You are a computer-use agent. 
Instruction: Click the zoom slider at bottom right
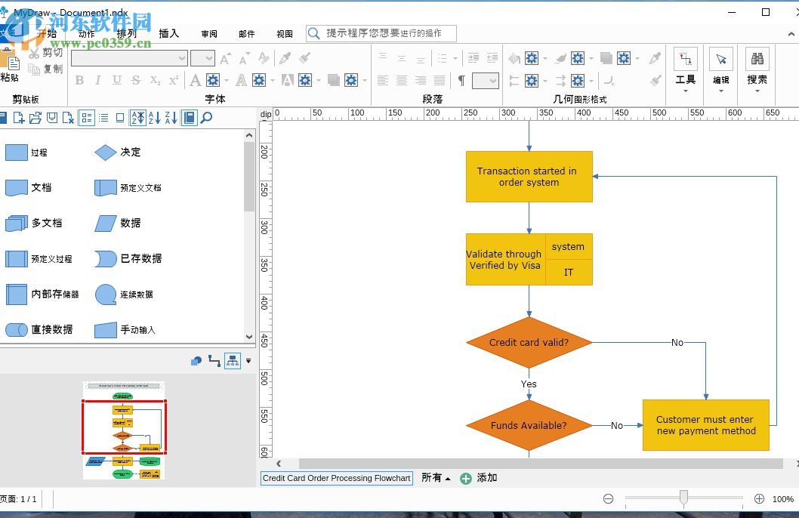click(683, 498)
